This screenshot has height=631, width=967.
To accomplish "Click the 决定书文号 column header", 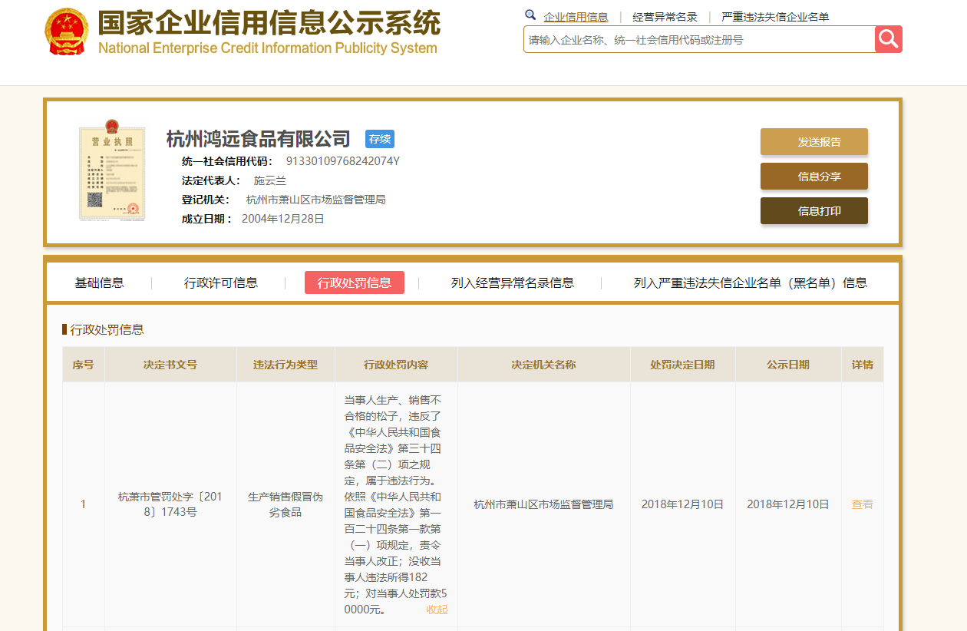I will pos(170,365).
